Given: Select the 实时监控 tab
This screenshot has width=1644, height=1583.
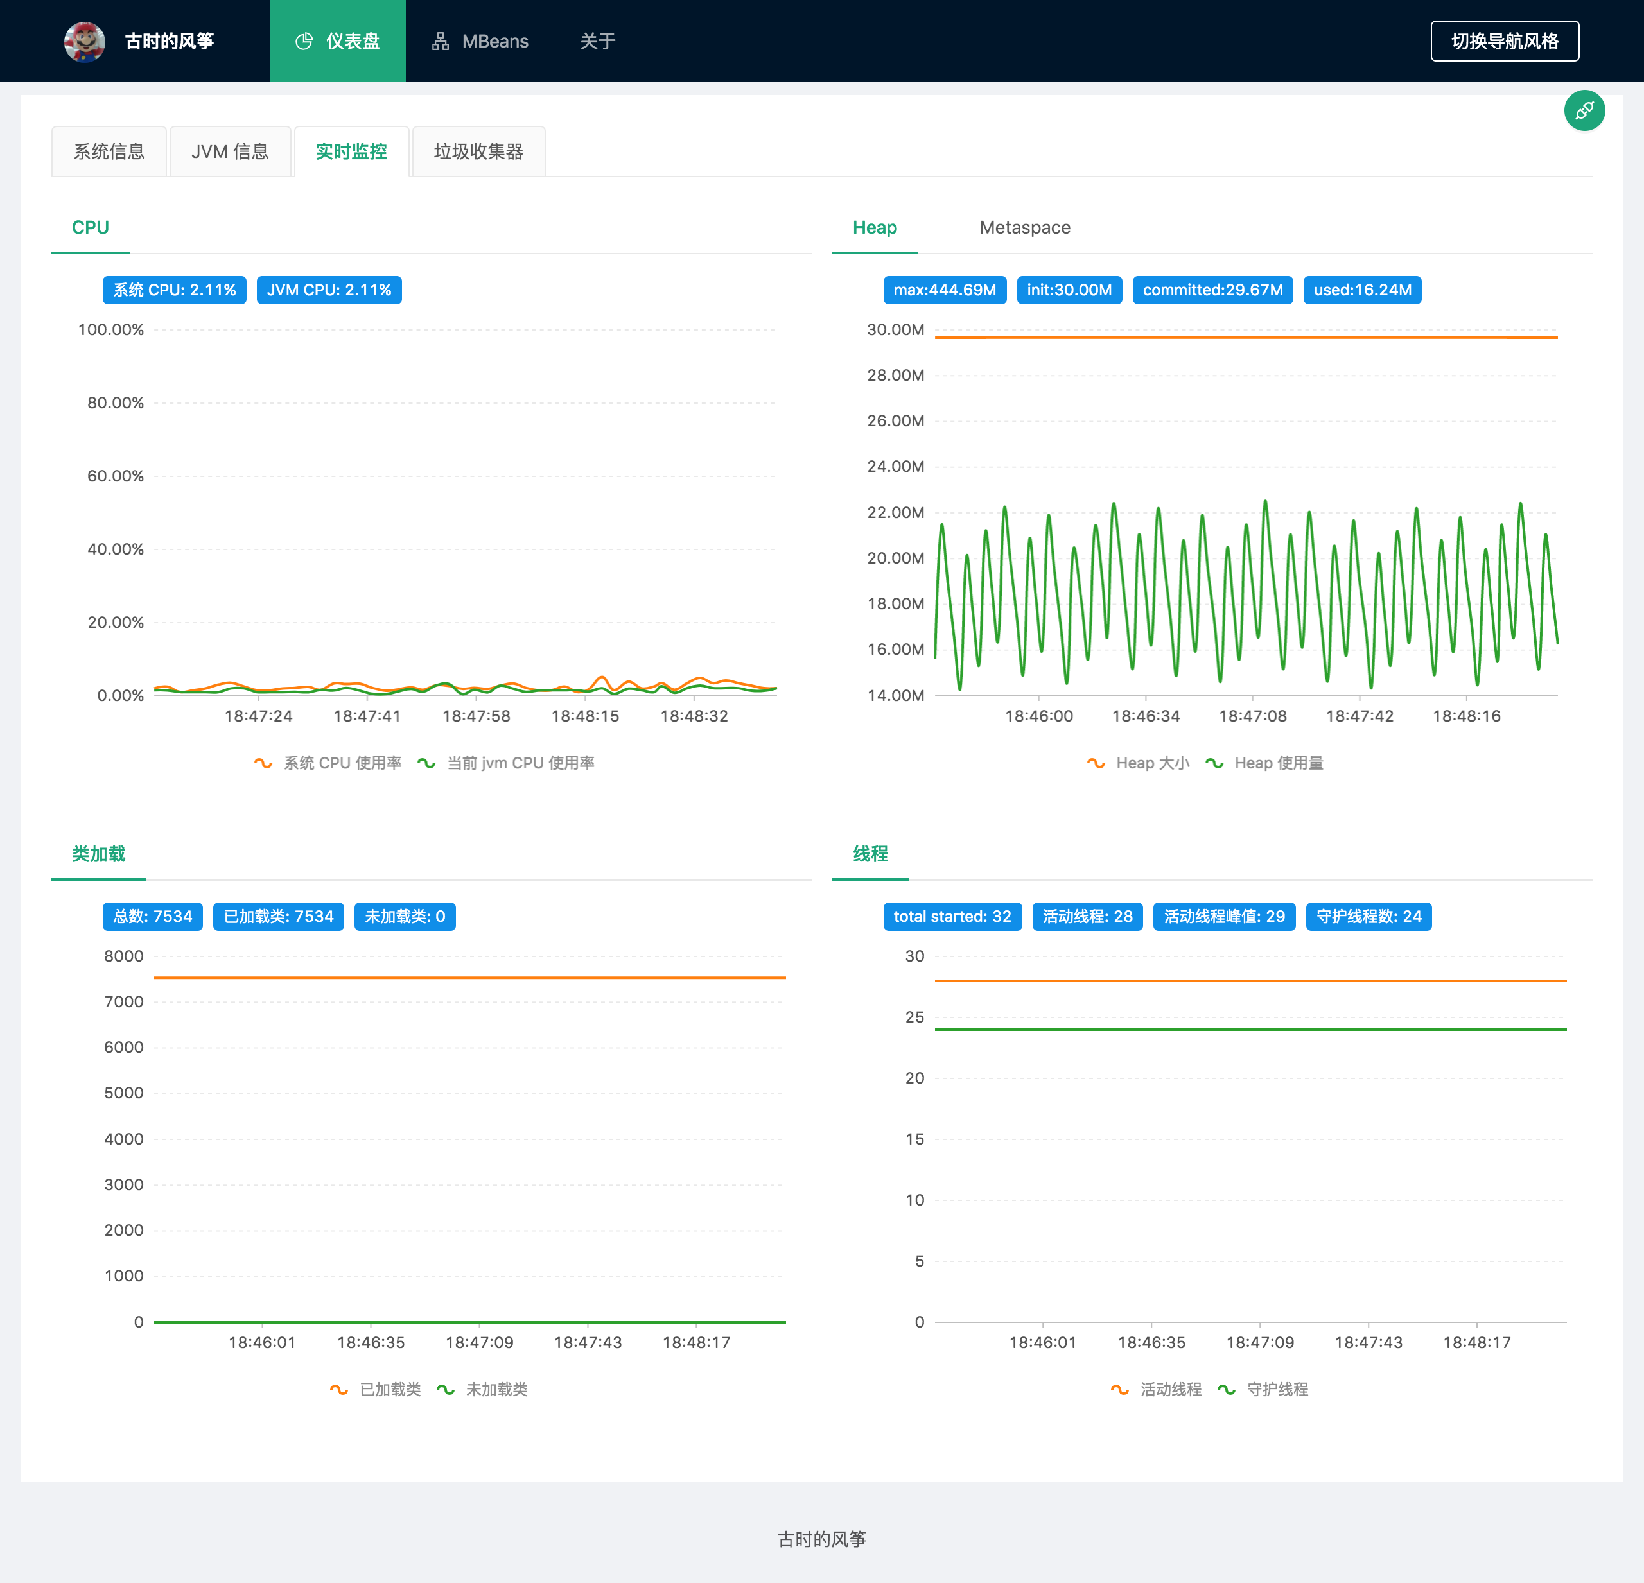Looking at the screenshot, I should click(x=351, y=151).
